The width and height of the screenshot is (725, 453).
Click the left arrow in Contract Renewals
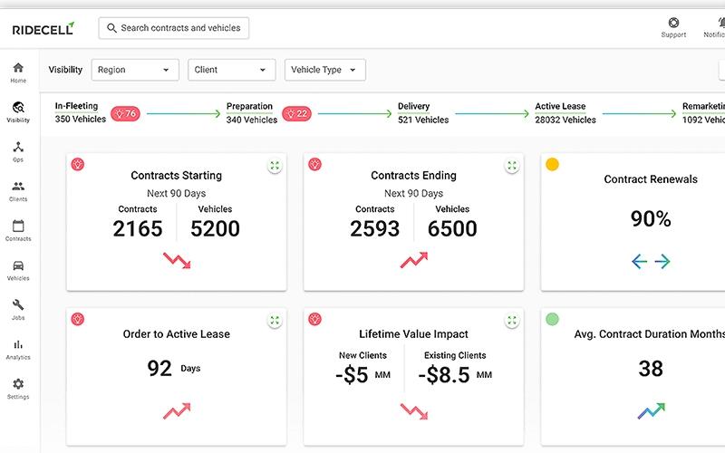639,261
